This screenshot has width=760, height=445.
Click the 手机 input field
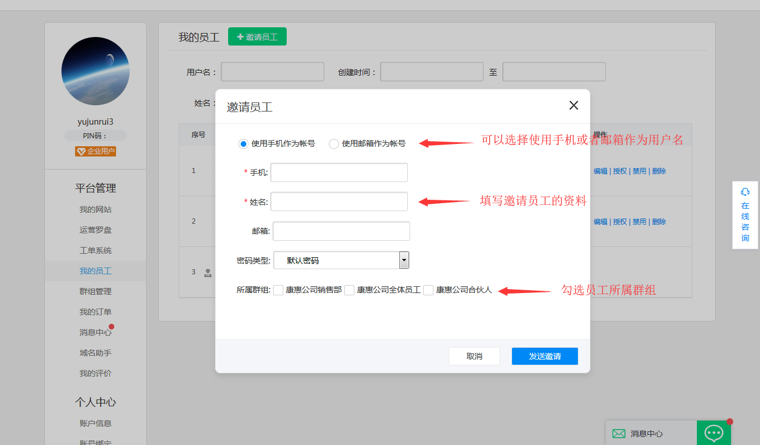[x=339, y=172]
